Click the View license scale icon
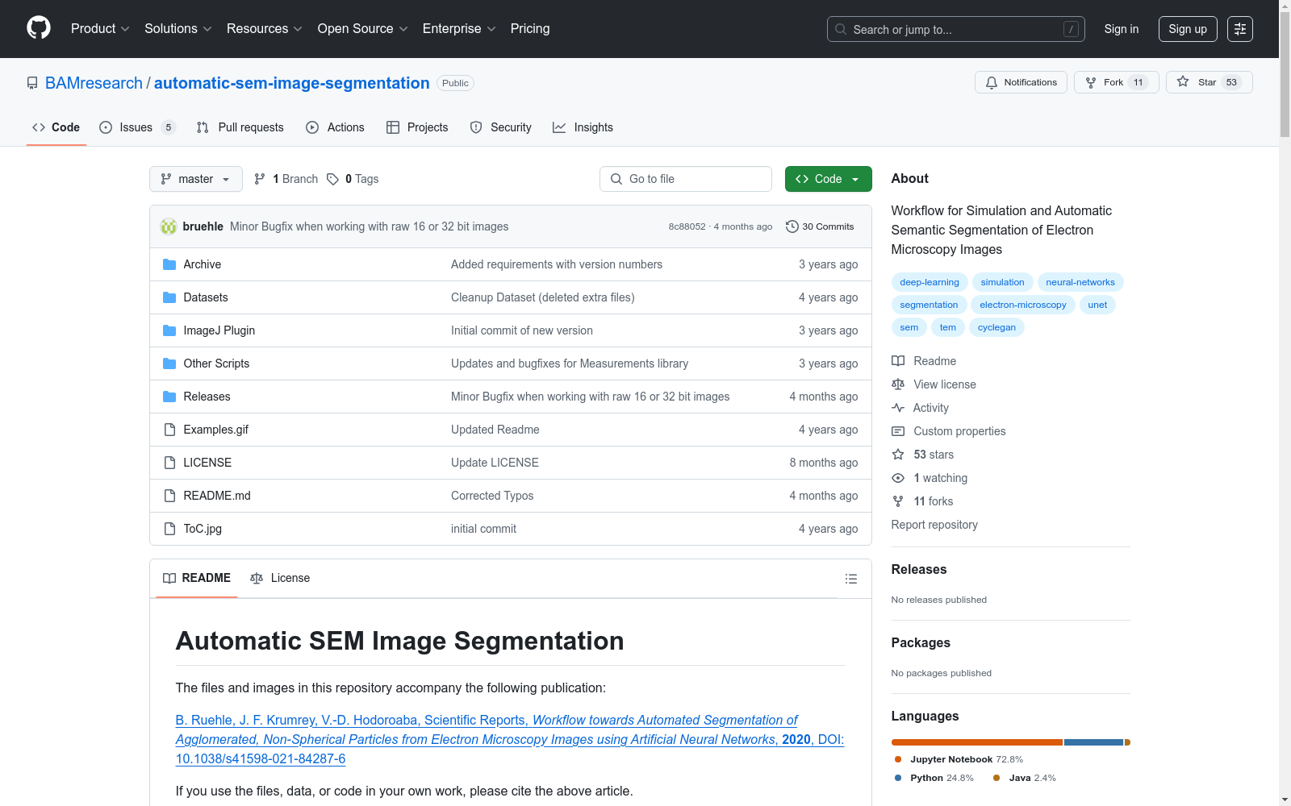Image resolution: width=1291 pixels, height=806 pixels. (898, 384)
